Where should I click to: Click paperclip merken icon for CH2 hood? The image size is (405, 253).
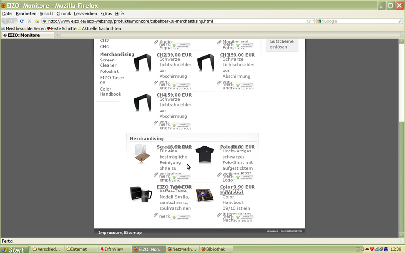pyautogui.click(x=156, y=82)
